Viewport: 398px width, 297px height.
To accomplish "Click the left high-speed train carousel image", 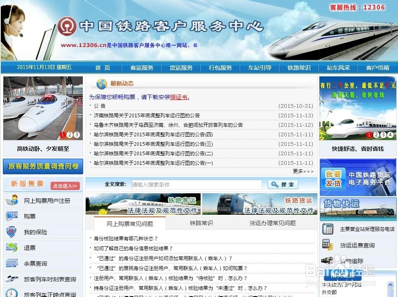I will pos(43,108).
